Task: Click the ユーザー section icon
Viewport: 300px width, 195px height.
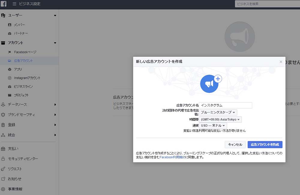Action: 3,16
